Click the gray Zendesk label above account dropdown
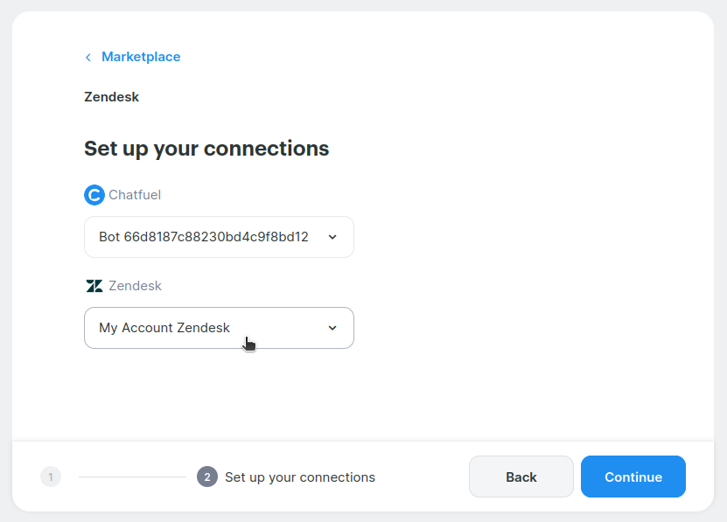Screen dimensions: 727x522 135,286
